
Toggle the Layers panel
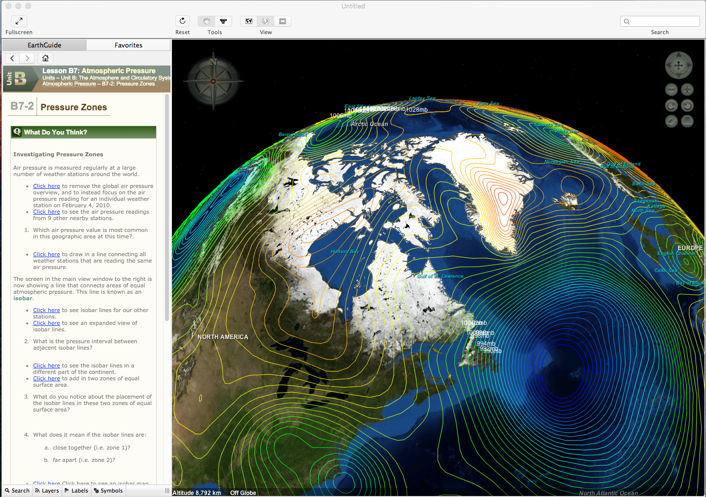point(46,490)
